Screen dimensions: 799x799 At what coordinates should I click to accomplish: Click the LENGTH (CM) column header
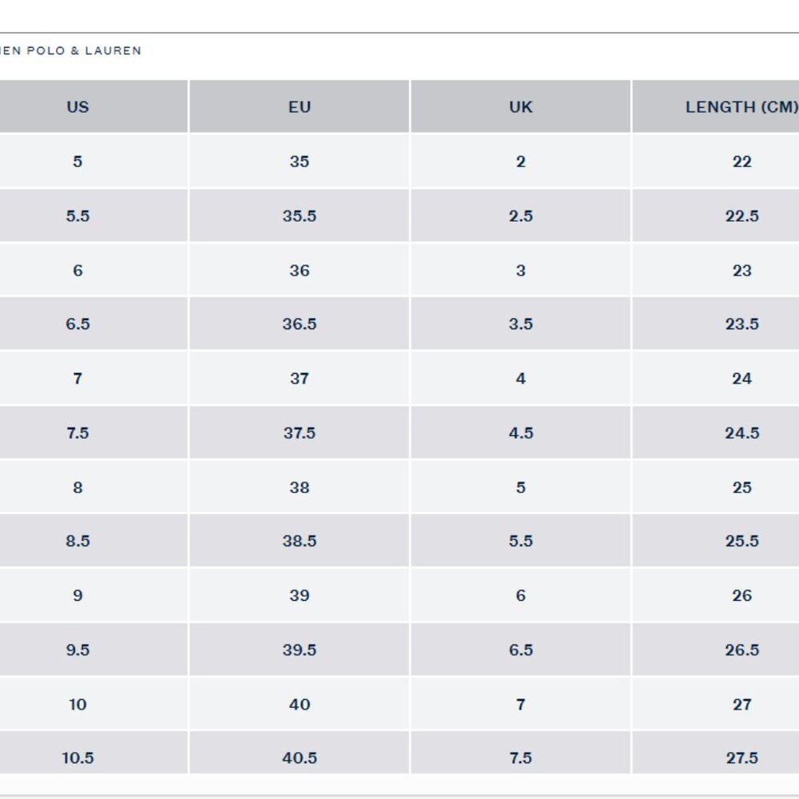pos(741,107)
